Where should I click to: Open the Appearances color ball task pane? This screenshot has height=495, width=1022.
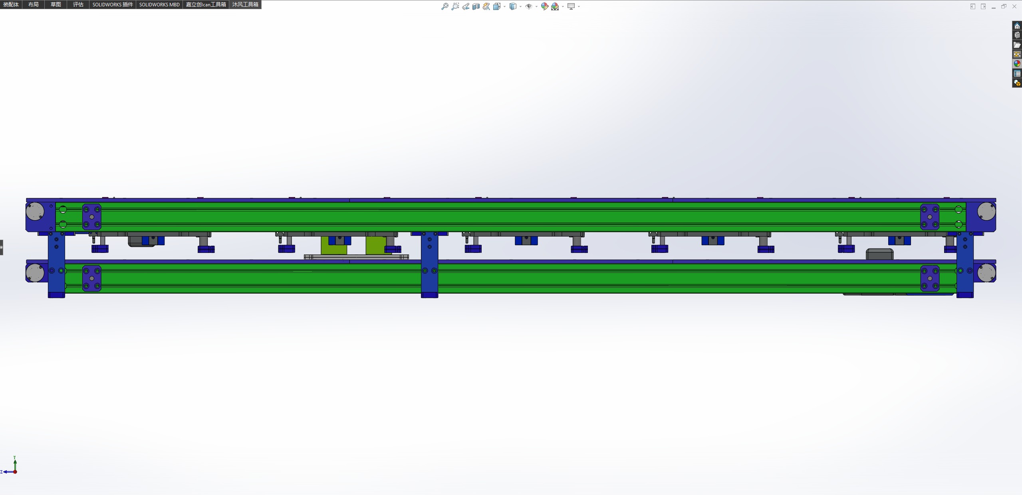(1017, 64)
